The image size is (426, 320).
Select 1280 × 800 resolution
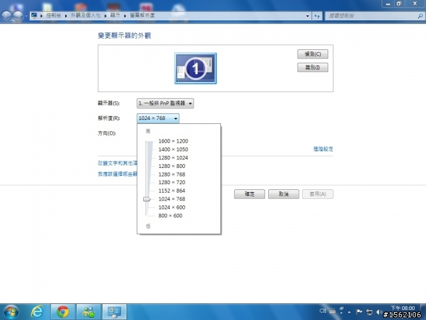[172, 166]
